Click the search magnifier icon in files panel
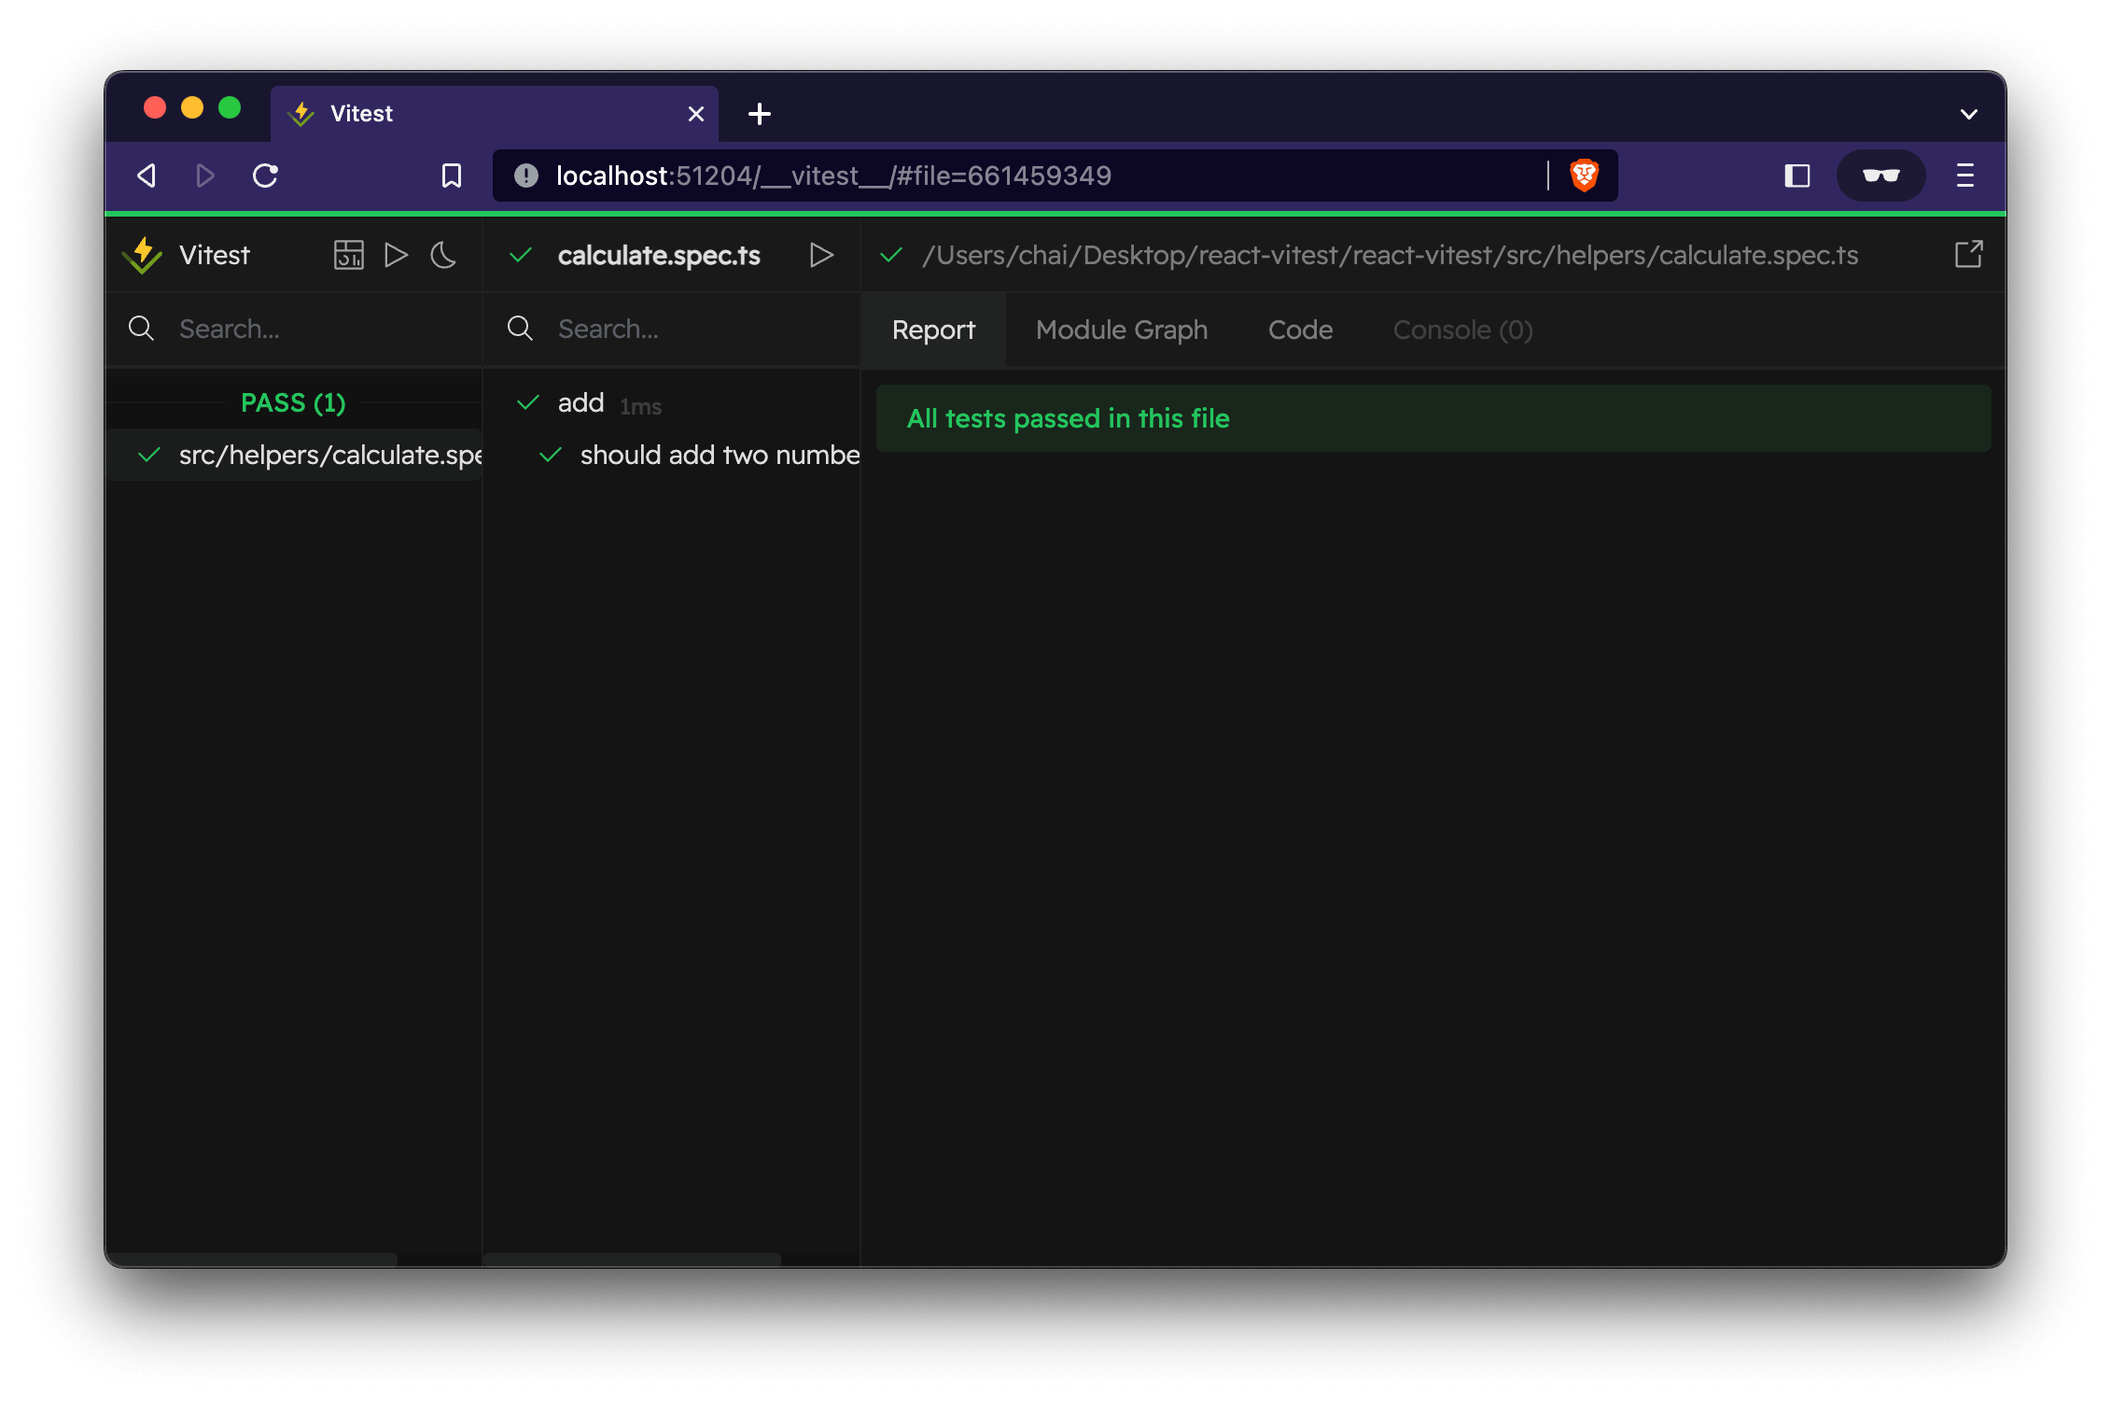Screen dimensions: 2111x1406 [x=141, y=329]
